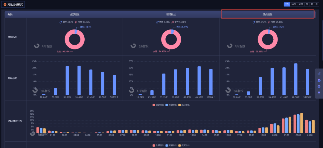Click the 性别占比 row label
323x148 pixels.
[13, 37]
